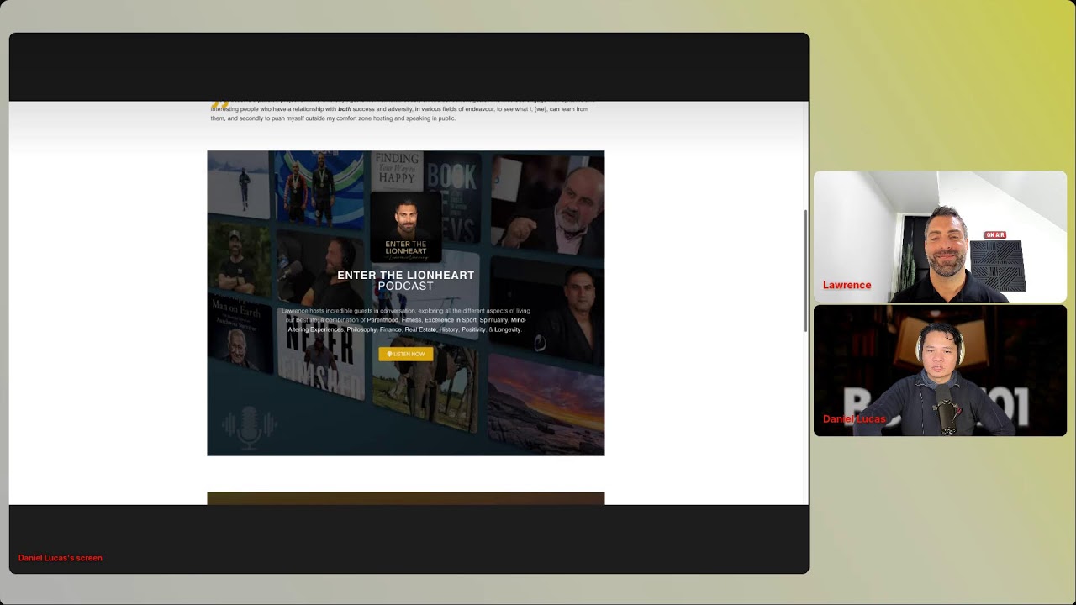Click the Man on Earth book cover
Image resolution: width=1076 pixels, height=605 pixels.
point(239,332)
